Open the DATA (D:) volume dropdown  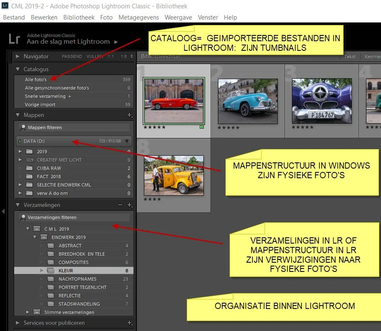coord(127,141)
